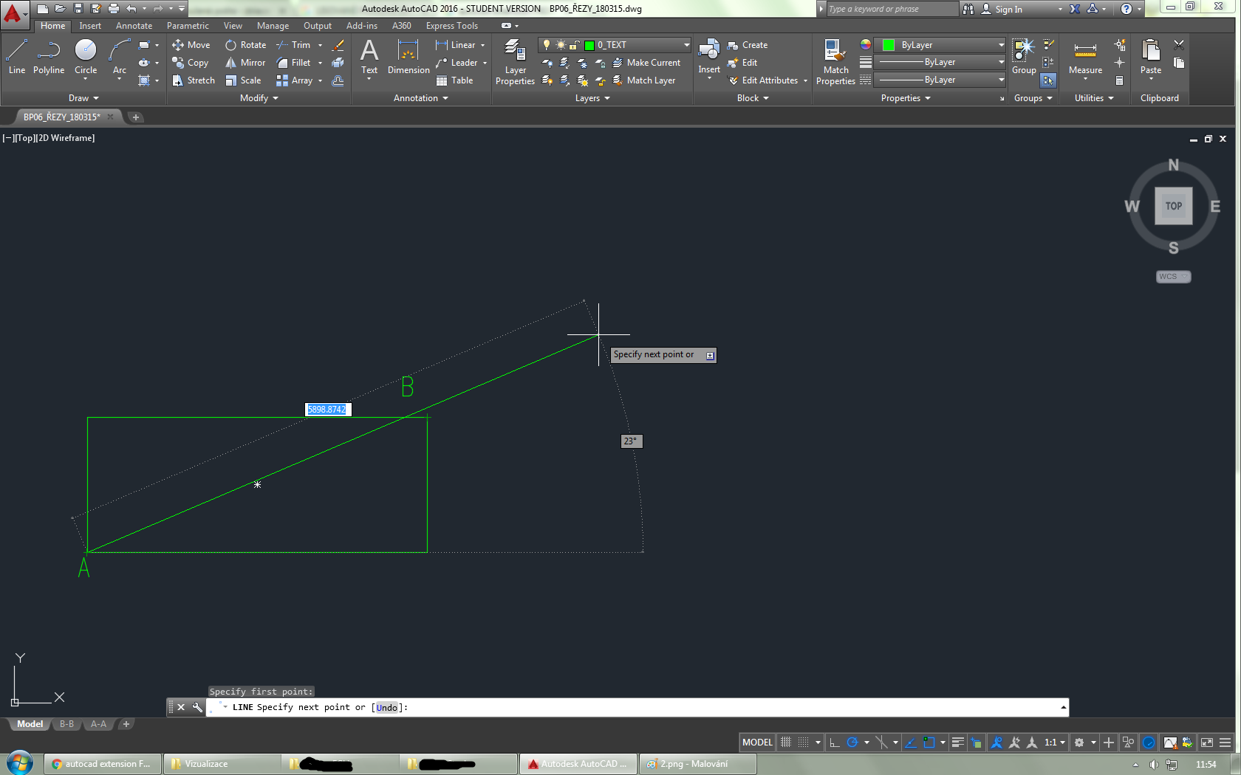Activate the Fillet command
The height and width of the screenshot is (775, 1241).
293,63
